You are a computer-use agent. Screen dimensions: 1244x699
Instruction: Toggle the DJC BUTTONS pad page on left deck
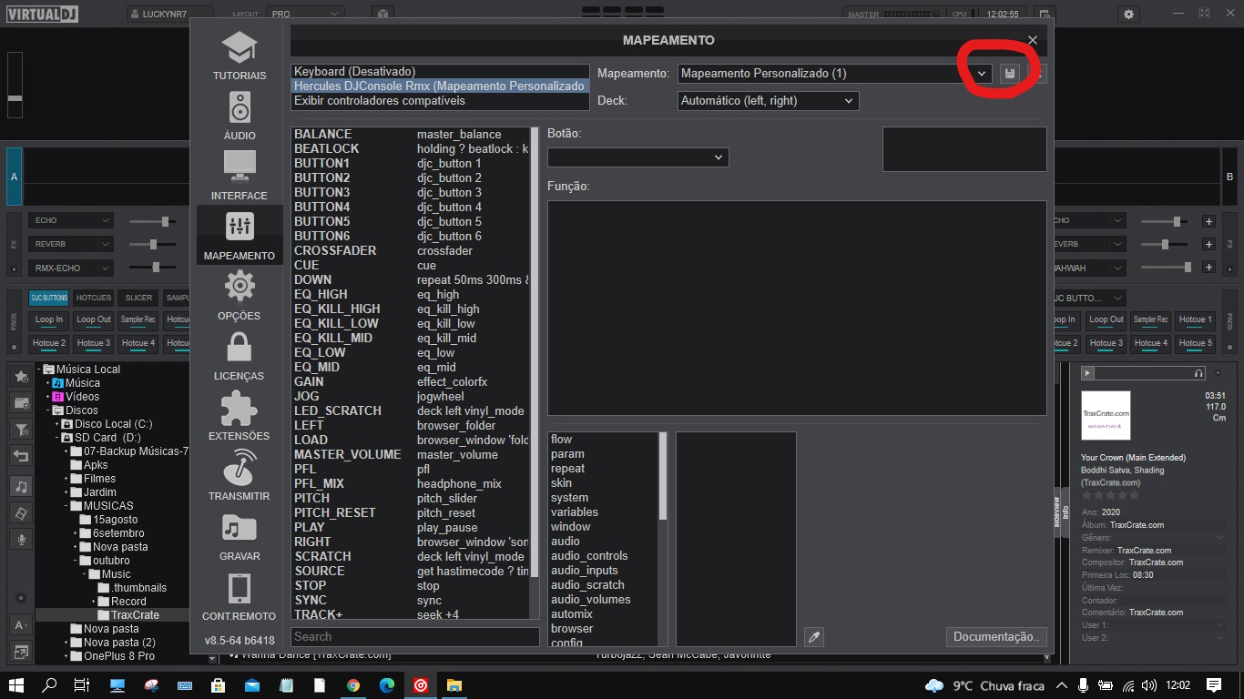coord(48,298)
